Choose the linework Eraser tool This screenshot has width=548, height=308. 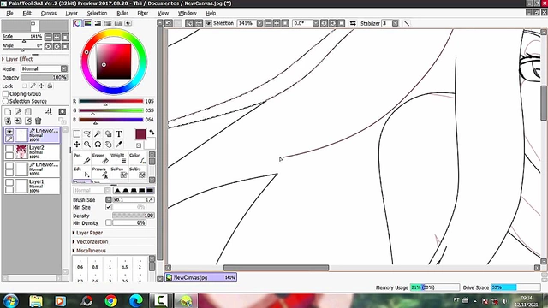pos(101,158)
